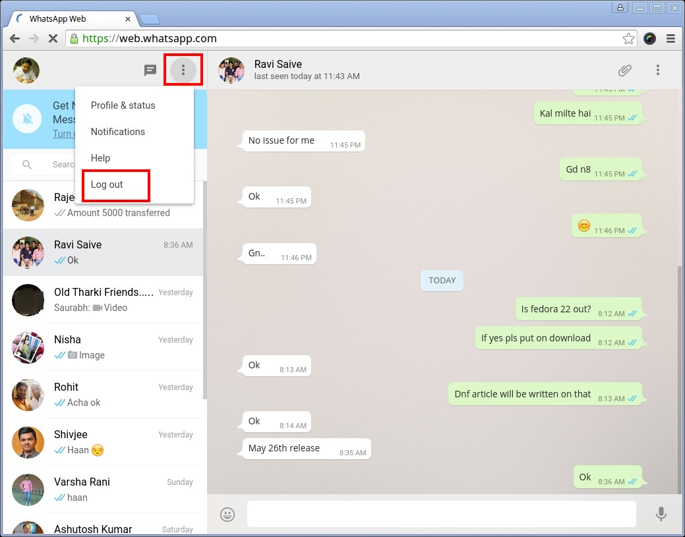Start voice message with microphone

point(661,514)
